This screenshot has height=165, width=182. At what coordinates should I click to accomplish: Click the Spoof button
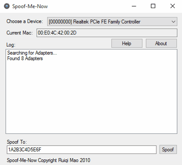point(168,150)
